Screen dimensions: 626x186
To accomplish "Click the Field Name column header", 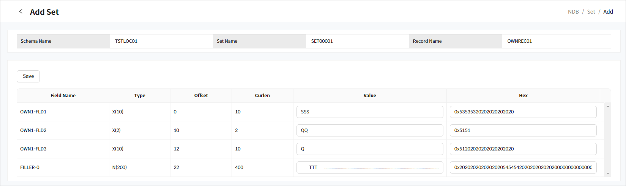I will 63,96.
